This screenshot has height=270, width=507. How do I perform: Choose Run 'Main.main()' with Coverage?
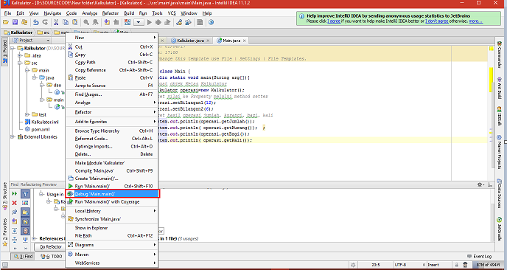pos(112,201)
